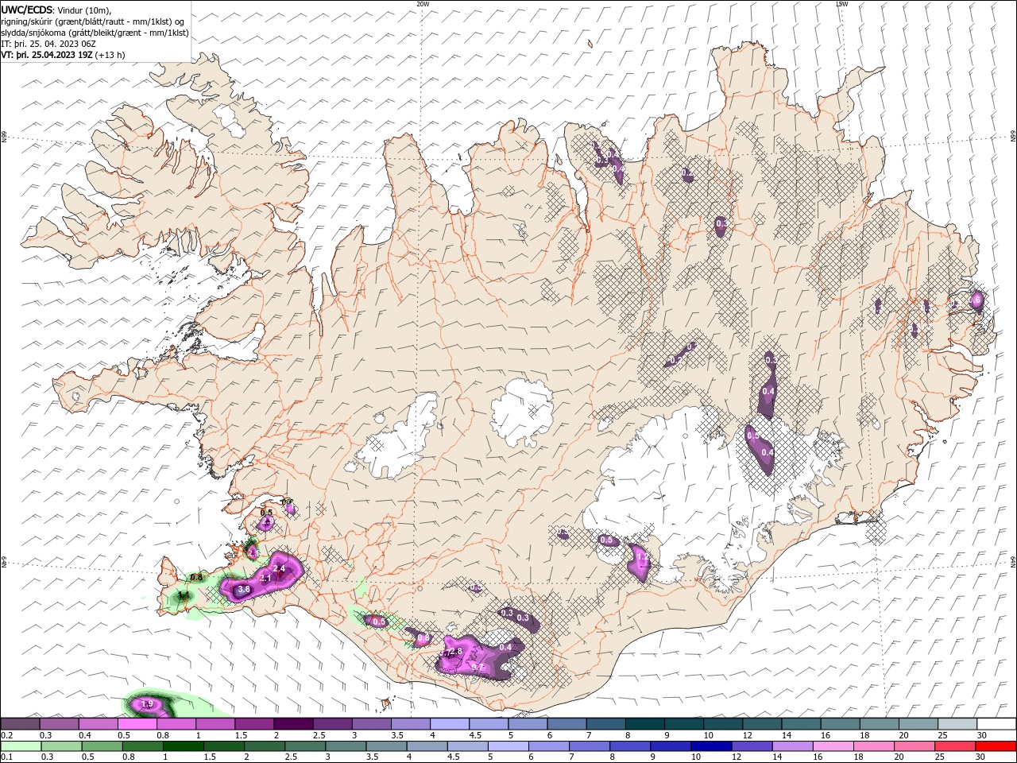This screenshot has width=1017, height=763.
Task: Click the top-row legend swatch labeled 0.2
Action: pyautogui.click(x=21, y=724)
